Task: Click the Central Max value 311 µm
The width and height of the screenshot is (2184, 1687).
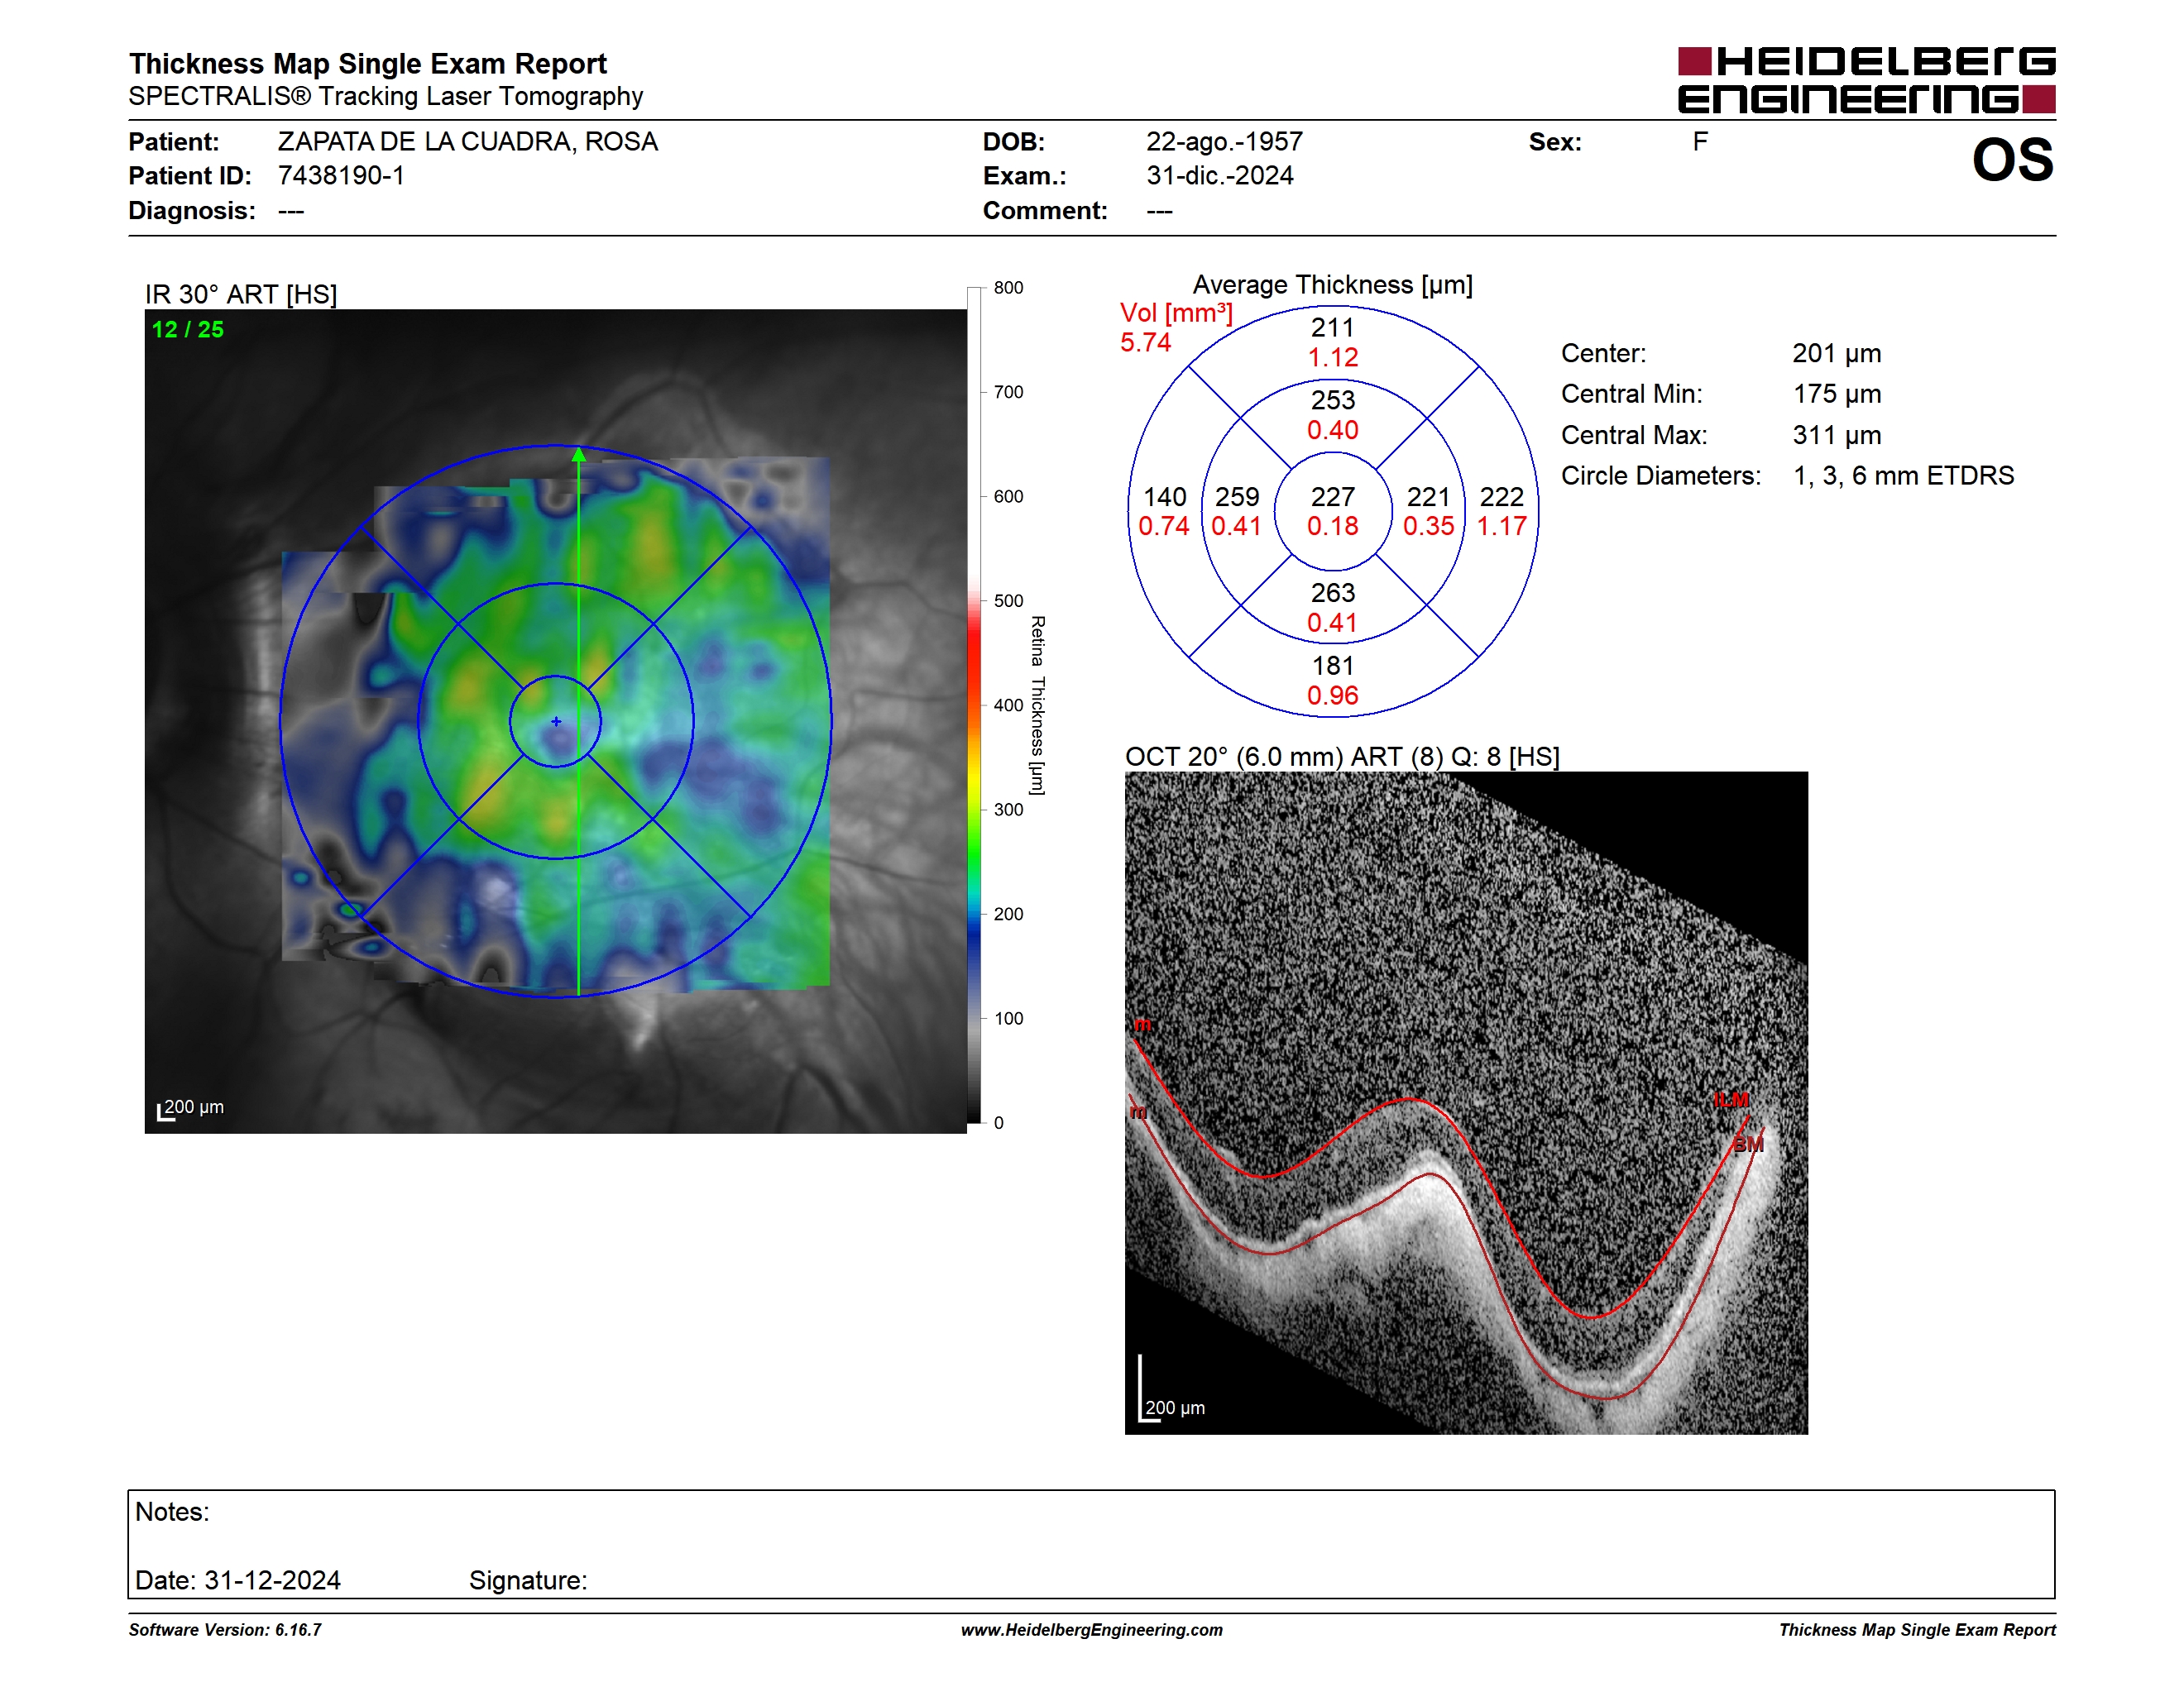Action: click(1837, 436)
